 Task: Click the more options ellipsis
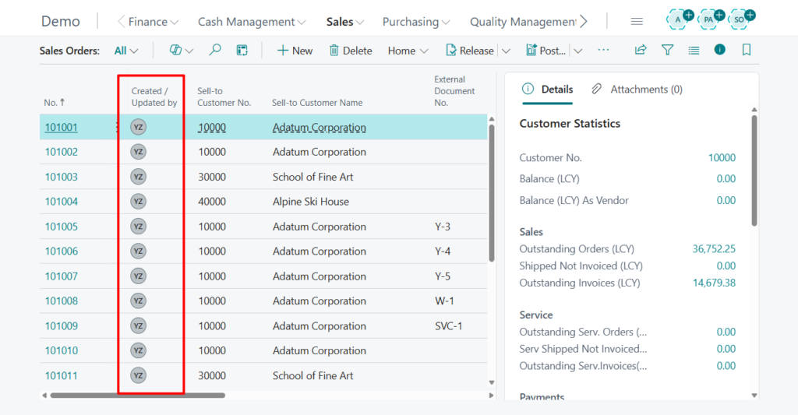coord(603,50)
